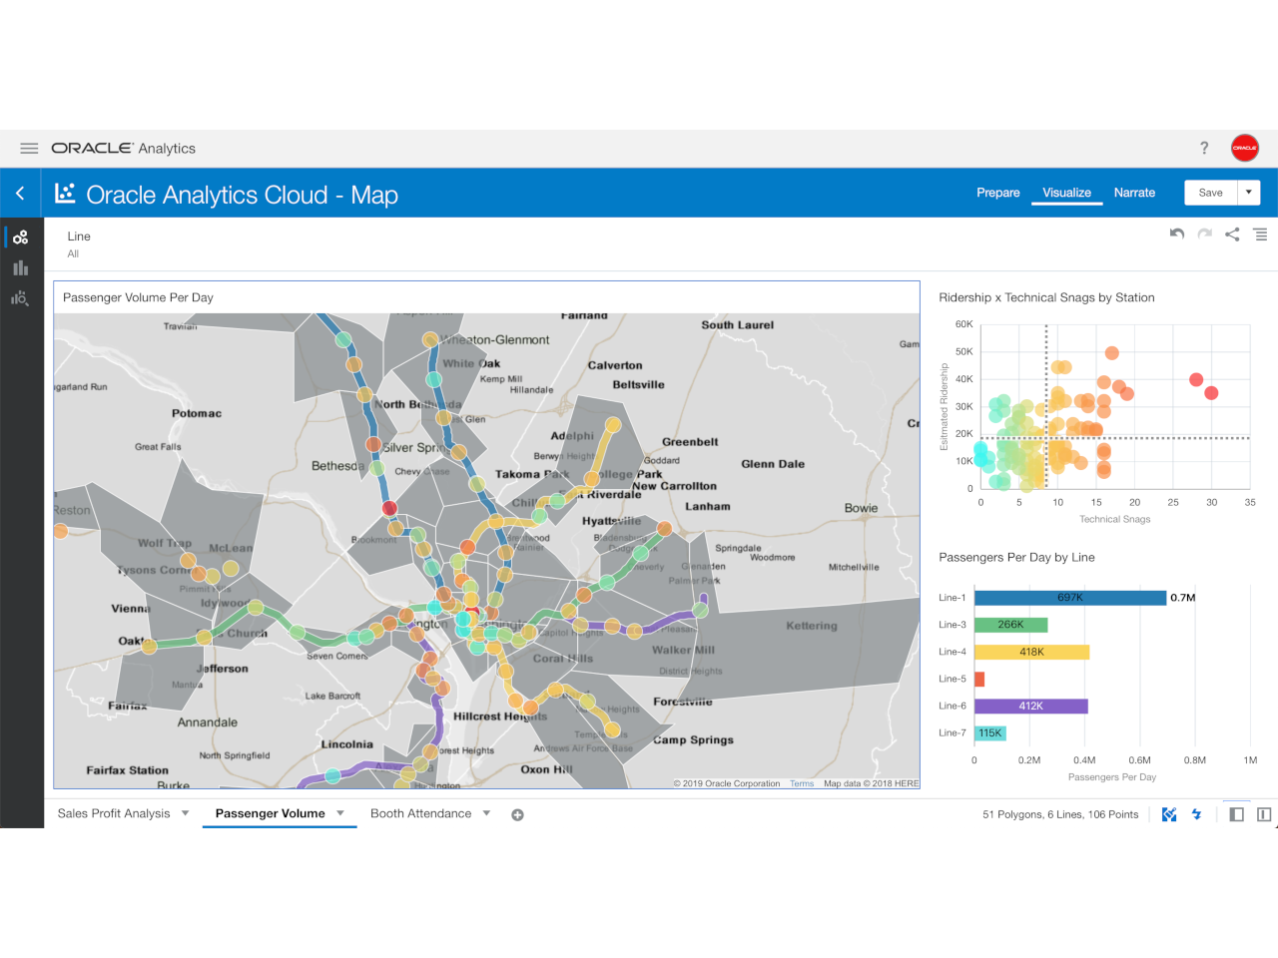Open the Visualizations bar chart panel

click(x=20, y=267)
